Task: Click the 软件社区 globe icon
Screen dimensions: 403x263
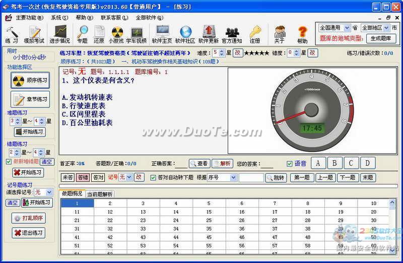Action: (185, 33)
